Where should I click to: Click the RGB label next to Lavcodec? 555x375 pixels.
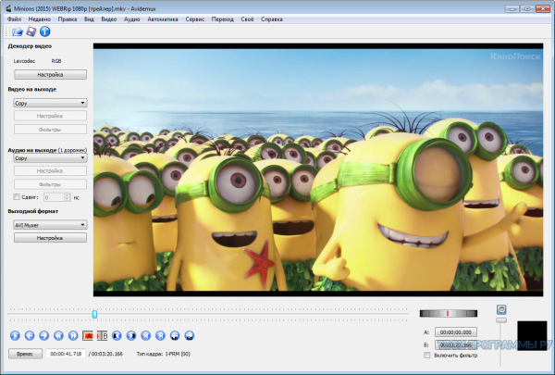click(56, 61)
